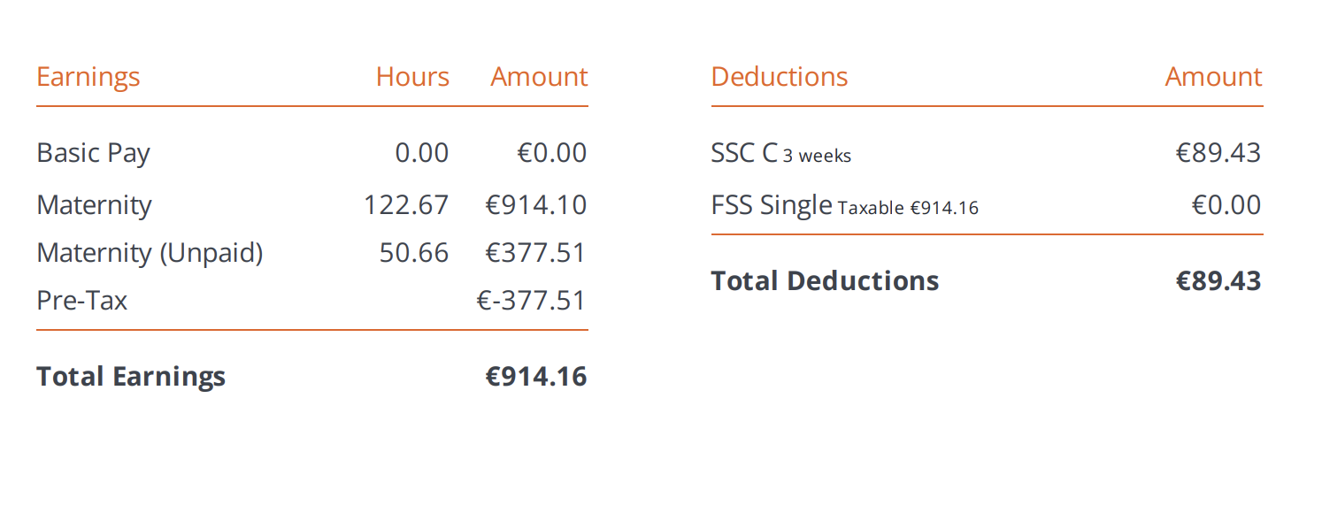This screenshot has height=513, width=1322.
Task: Select the FSS Single deduction label
Action: click(x=772, y=206)
